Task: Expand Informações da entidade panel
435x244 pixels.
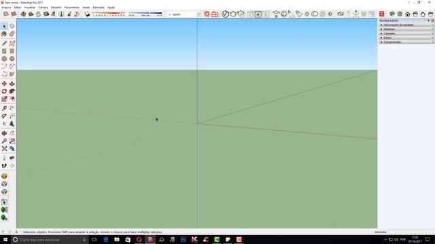Action: click(406, 25)
